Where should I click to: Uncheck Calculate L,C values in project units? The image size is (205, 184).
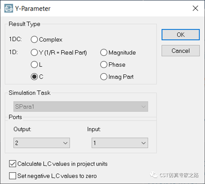(13, 164)
